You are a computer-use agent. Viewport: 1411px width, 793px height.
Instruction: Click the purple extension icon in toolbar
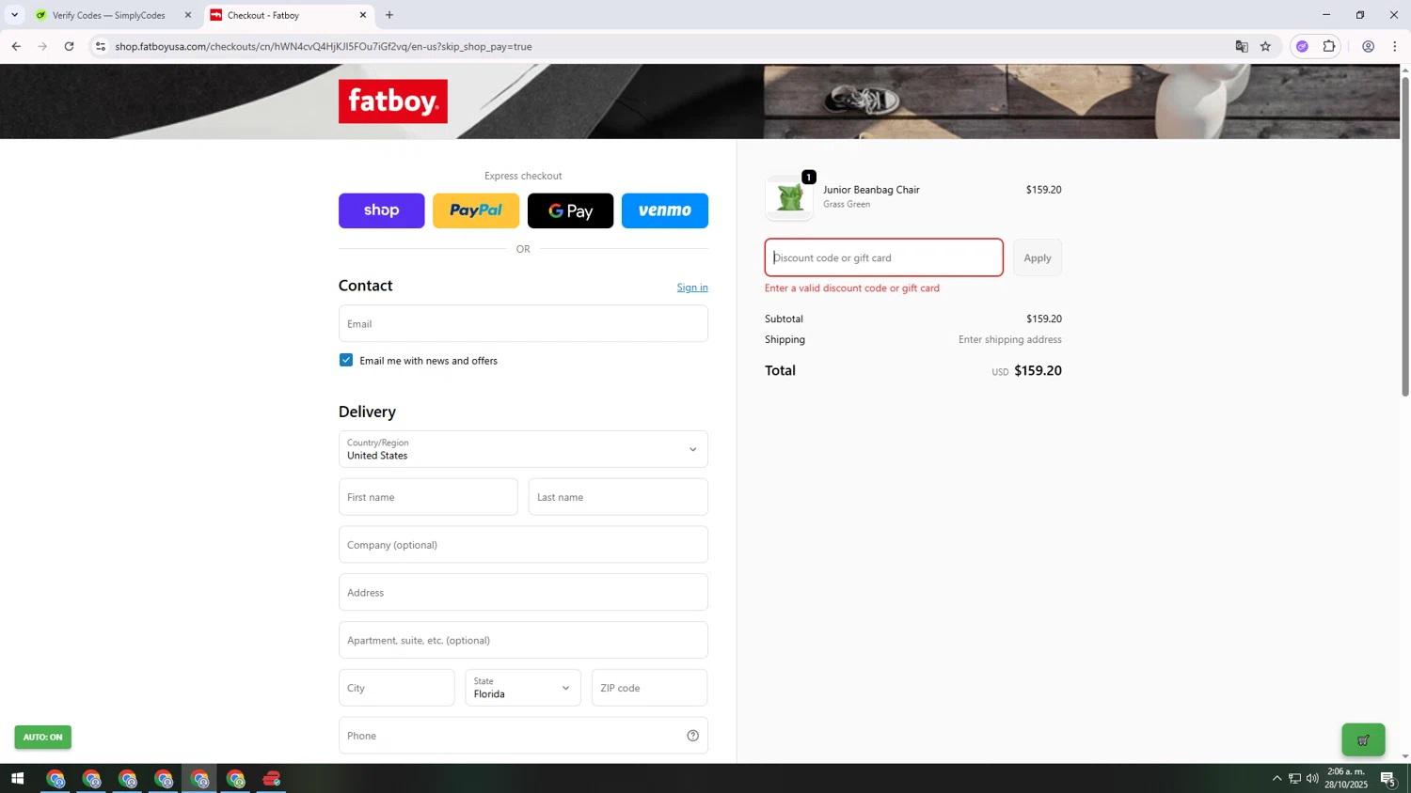pos(1302,46)
